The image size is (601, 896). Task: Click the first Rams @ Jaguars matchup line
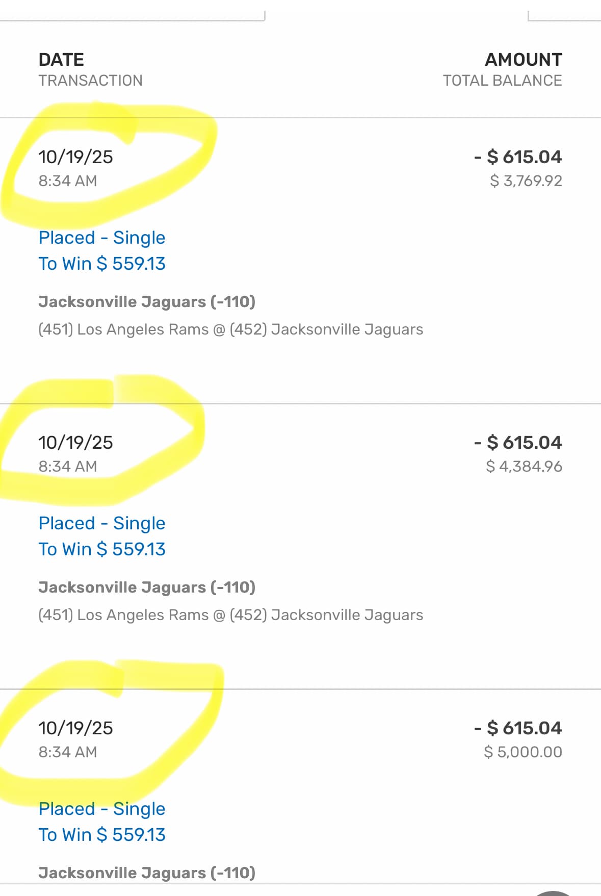point(230,329)
